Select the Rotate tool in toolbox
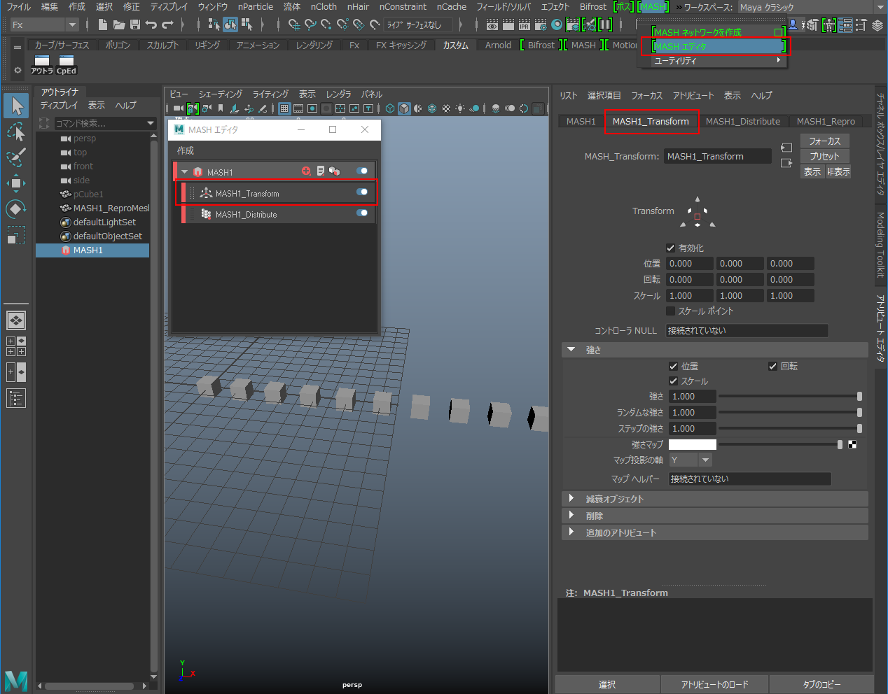The width and height of the screenshot is (888, 694). click(x=16, y=209)
